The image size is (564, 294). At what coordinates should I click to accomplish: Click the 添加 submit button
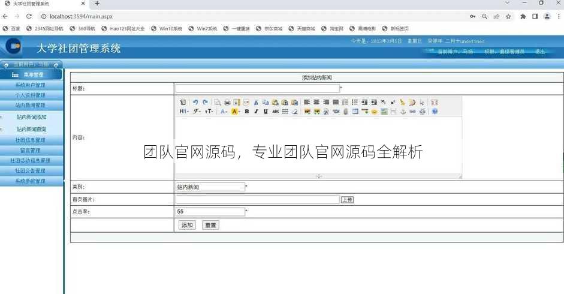pyautogui.click(x=187, y=225)
